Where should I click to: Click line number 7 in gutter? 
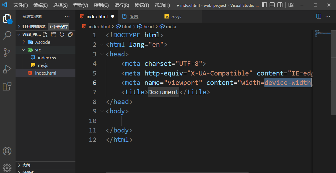[94, 92]
